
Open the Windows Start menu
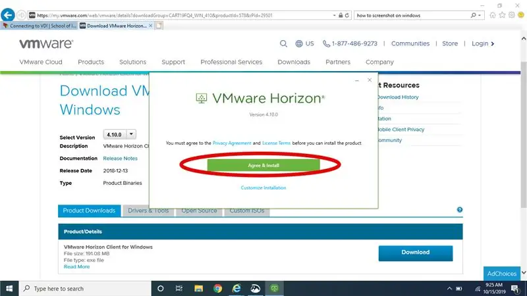[x=9, y=289]
